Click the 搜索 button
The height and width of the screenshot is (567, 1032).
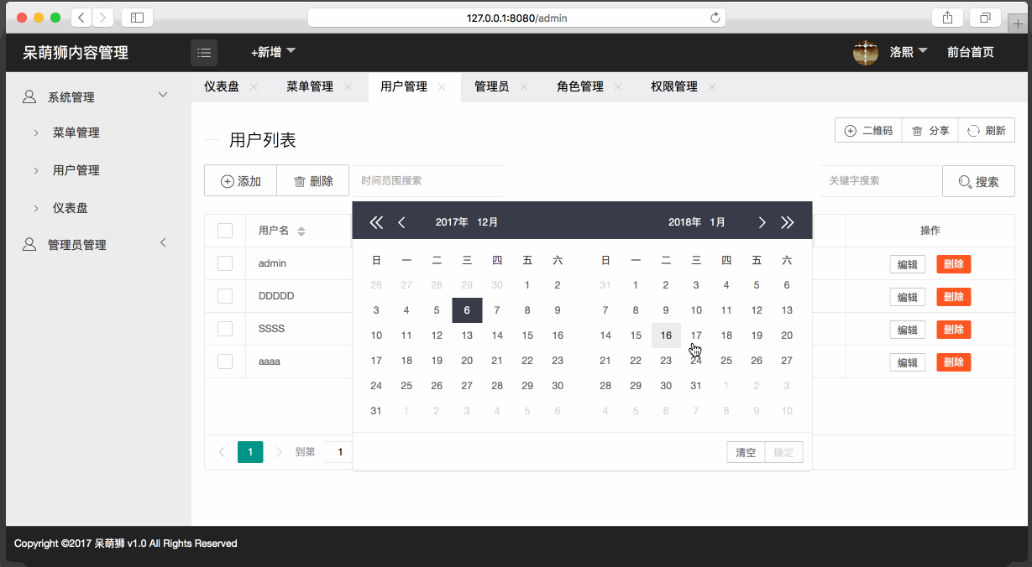(978, 180)
